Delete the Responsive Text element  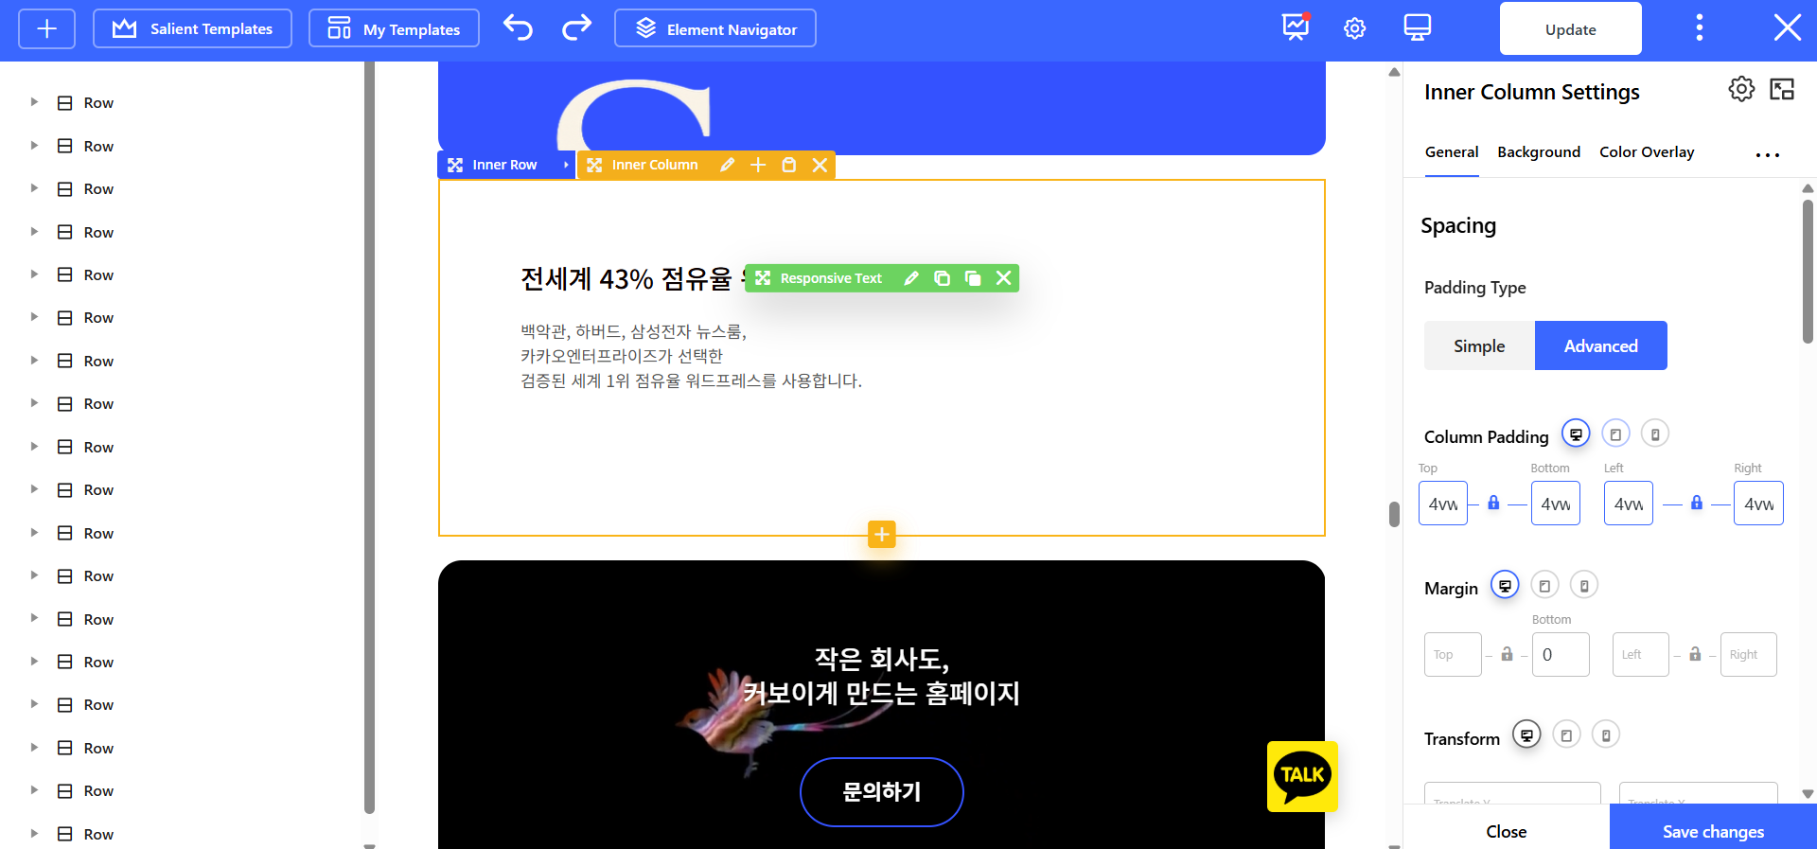pos(1003,278)
